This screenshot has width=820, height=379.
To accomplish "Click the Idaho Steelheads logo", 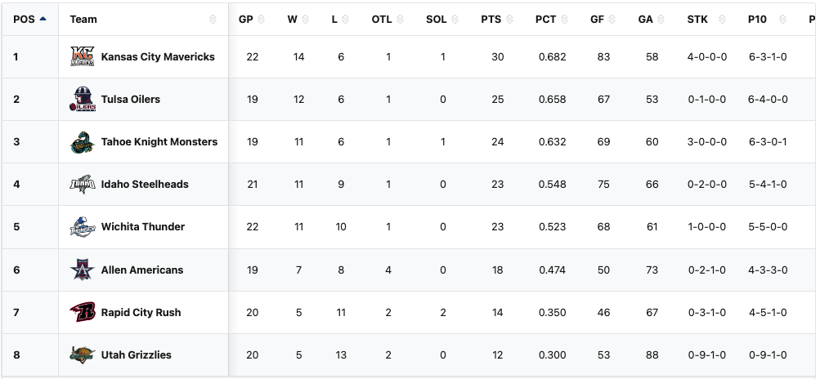I will point(83,185).
